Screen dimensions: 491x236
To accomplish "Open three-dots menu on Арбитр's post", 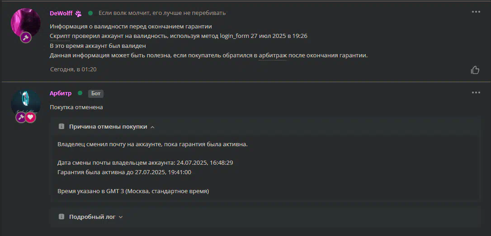I will 476,93.
